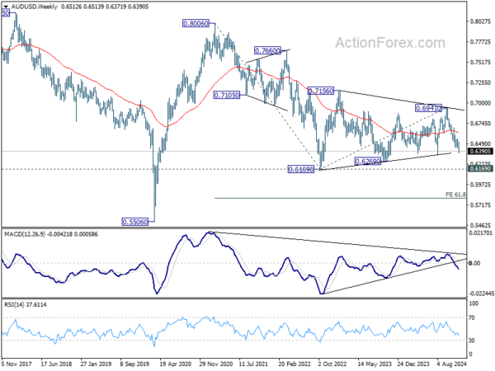The image size is (495, 371).
Task: Click the 0.59725 price axis value
Action: (480, 185)
